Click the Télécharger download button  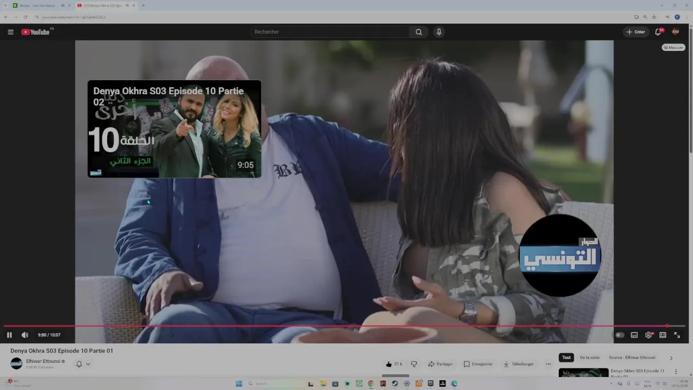click(x=519, y=364)
